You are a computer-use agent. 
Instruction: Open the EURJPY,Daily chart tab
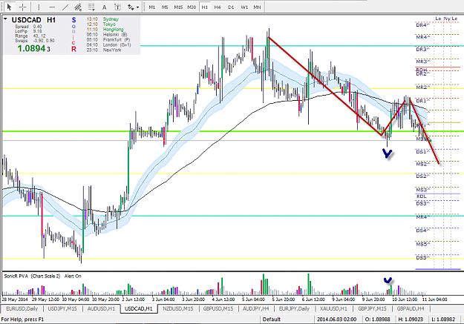(294, 308)
